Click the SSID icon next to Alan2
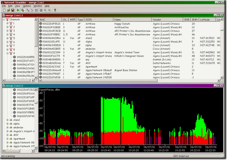Viewport: 228px width, 161px height. point(11,120)
